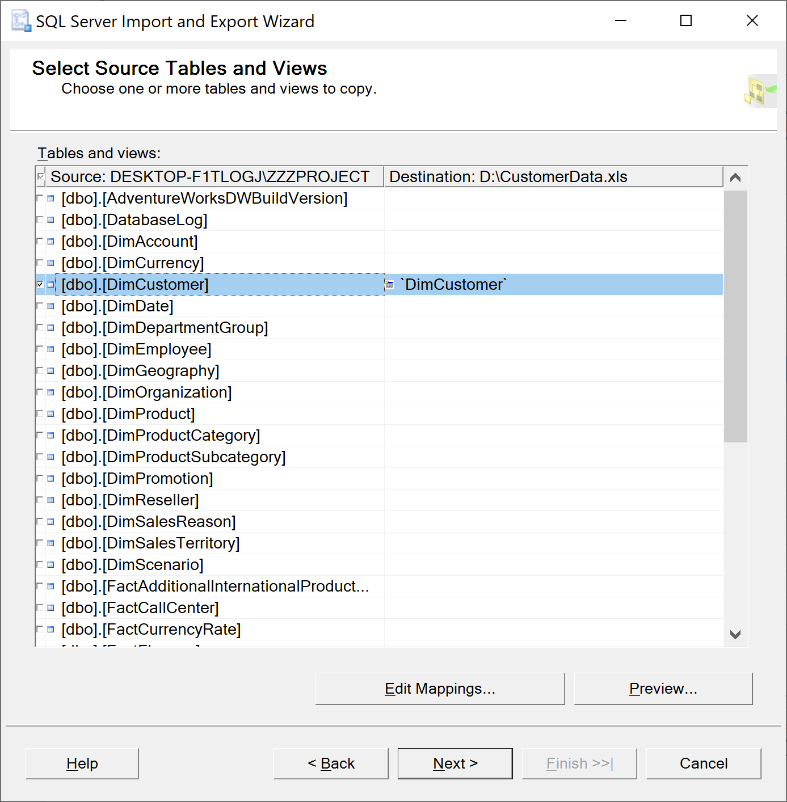Click the table icon beside DimSalesTerritory

click(50, 543)
